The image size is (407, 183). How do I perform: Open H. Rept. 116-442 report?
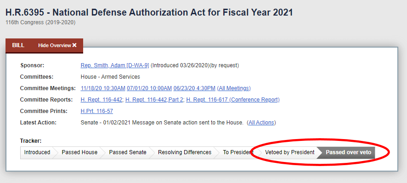pyautogui.click(x=102, y=100)
